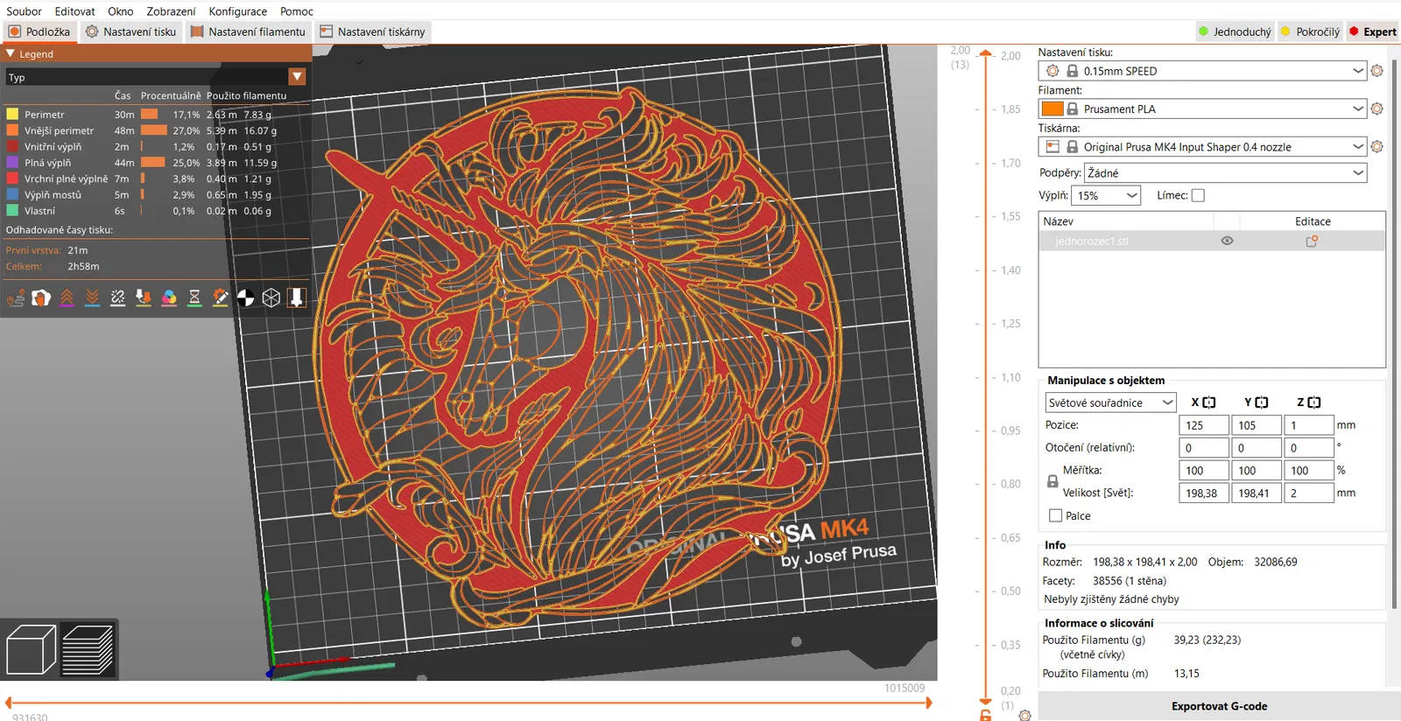Toggle tool changes visibility icon
Viewport: 1401px width, 721px height.
click(144, 298)
